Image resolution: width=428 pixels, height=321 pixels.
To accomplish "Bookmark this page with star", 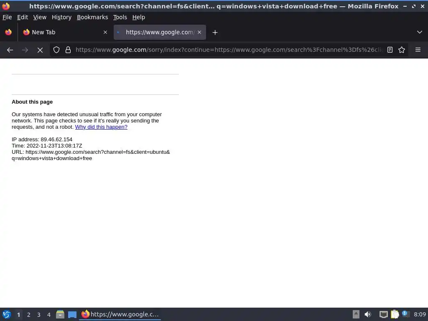I will pos(402,50).
